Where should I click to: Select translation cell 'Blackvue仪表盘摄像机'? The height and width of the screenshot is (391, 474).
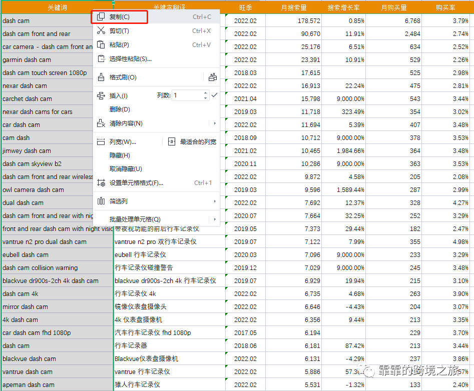coord(170,358)
